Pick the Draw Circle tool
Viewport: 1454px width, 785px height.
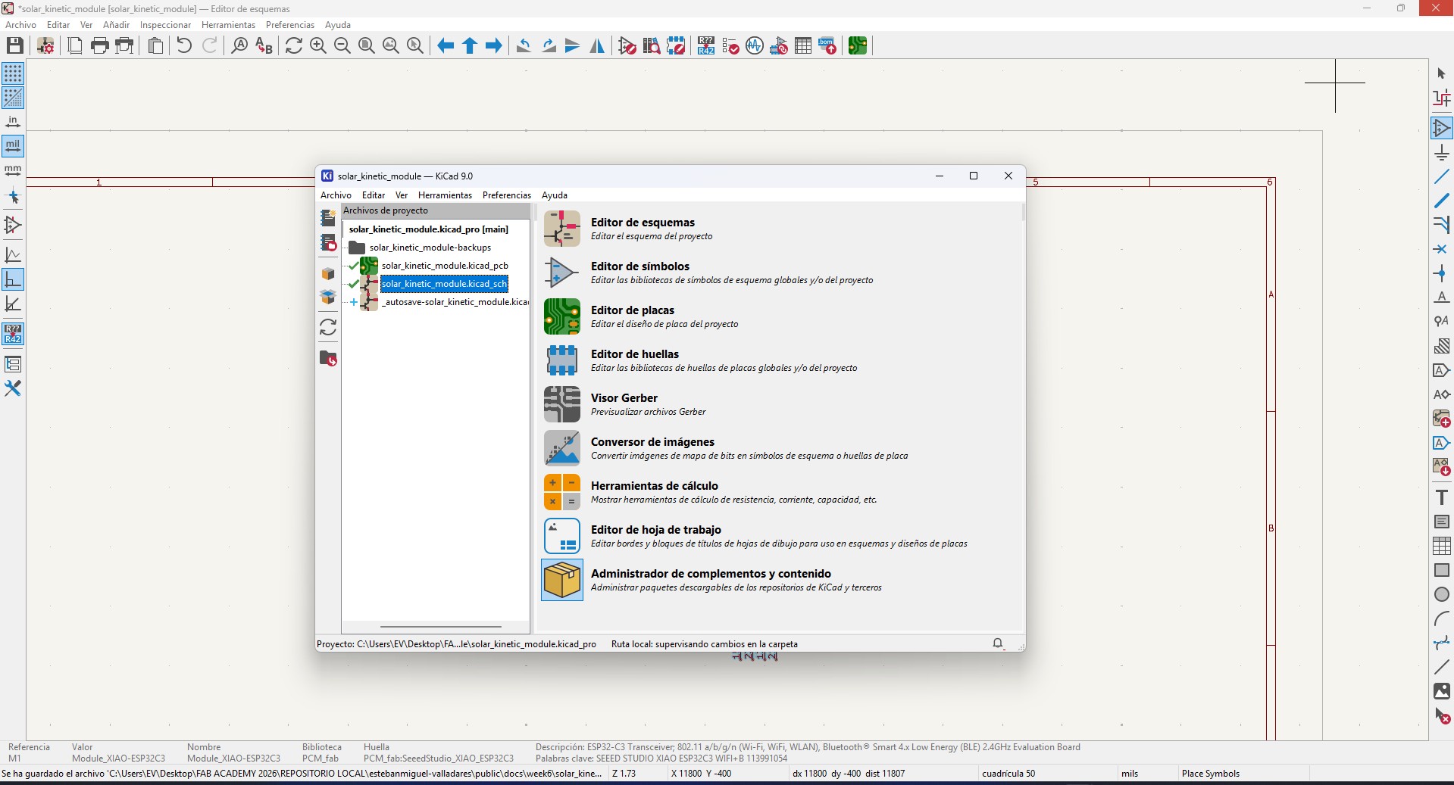[1441, 594]
